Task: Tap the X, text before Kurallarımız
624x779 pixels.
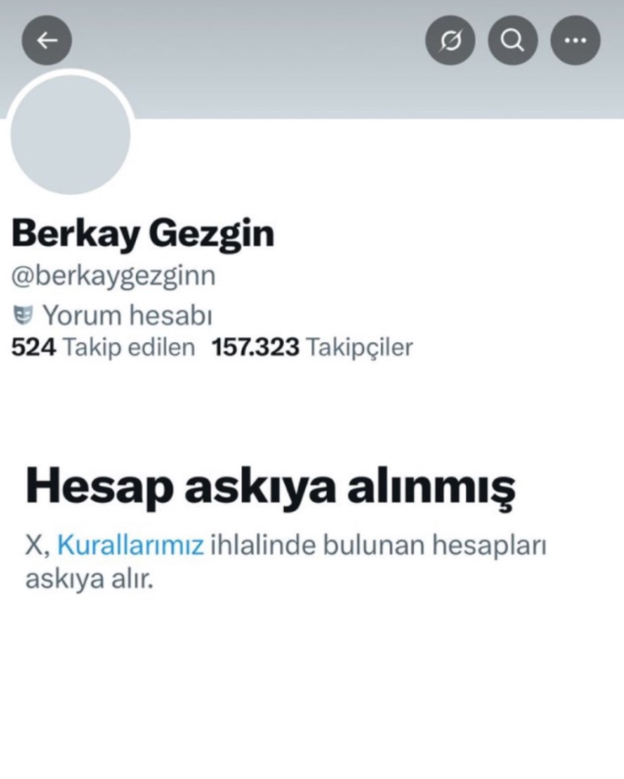Action: pyautogui.click(x=38, y=545)
